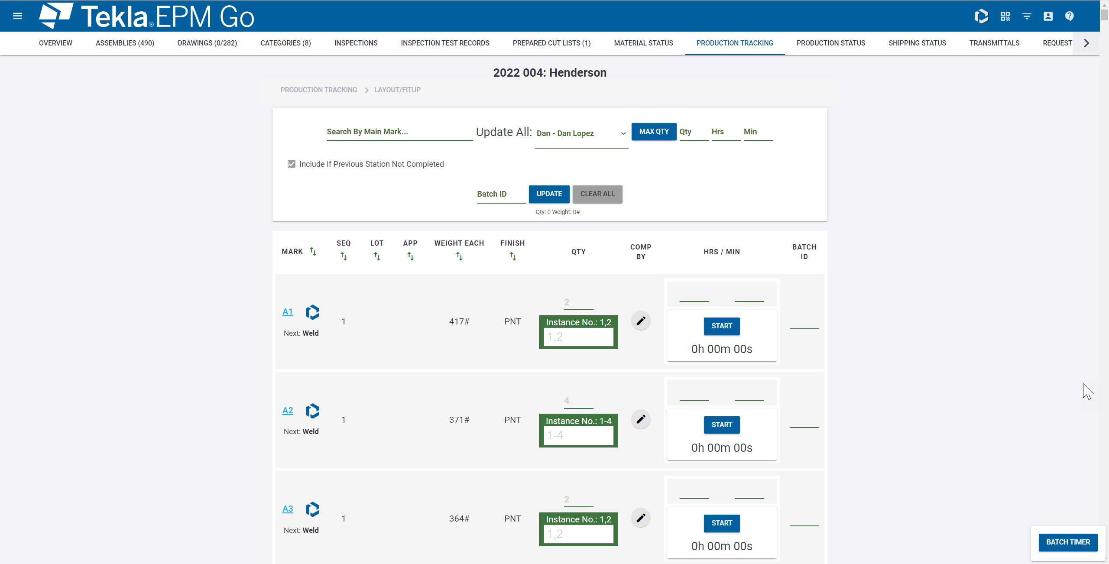Image resolution: width=1109 pixels, height=564 pixels.
Task: Sort table by Mark column arrows
Action: coord(313,251)
